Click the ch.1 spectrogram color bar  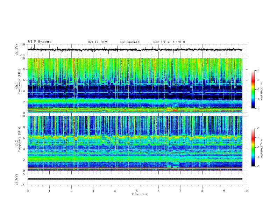pyautogui.click(x=253, y=90)
